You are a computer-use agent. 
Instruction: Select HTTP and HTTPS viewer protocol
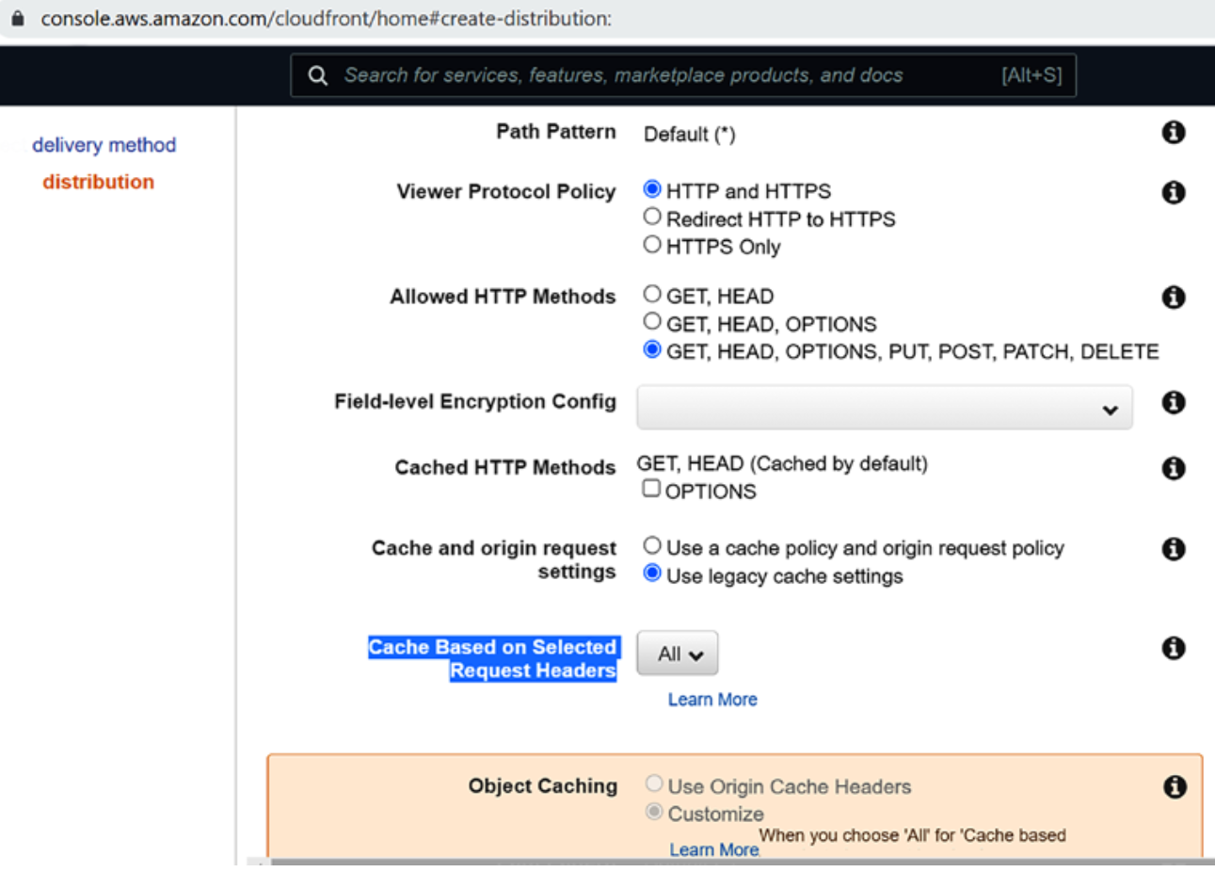[651, 189]
